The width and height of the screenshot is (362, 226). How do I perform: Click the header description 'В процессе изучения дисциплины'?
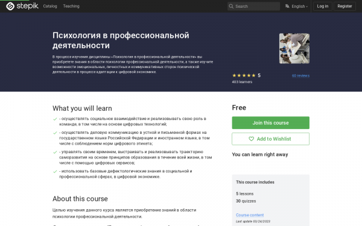(x=133, y=64)
